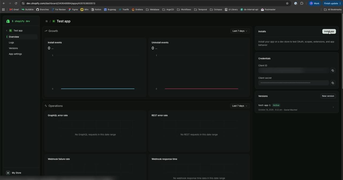Image resolution: width=343 pixels, height=180 pixels.
Task: Select Overview in the sidebar
Action: pos(22,37)
